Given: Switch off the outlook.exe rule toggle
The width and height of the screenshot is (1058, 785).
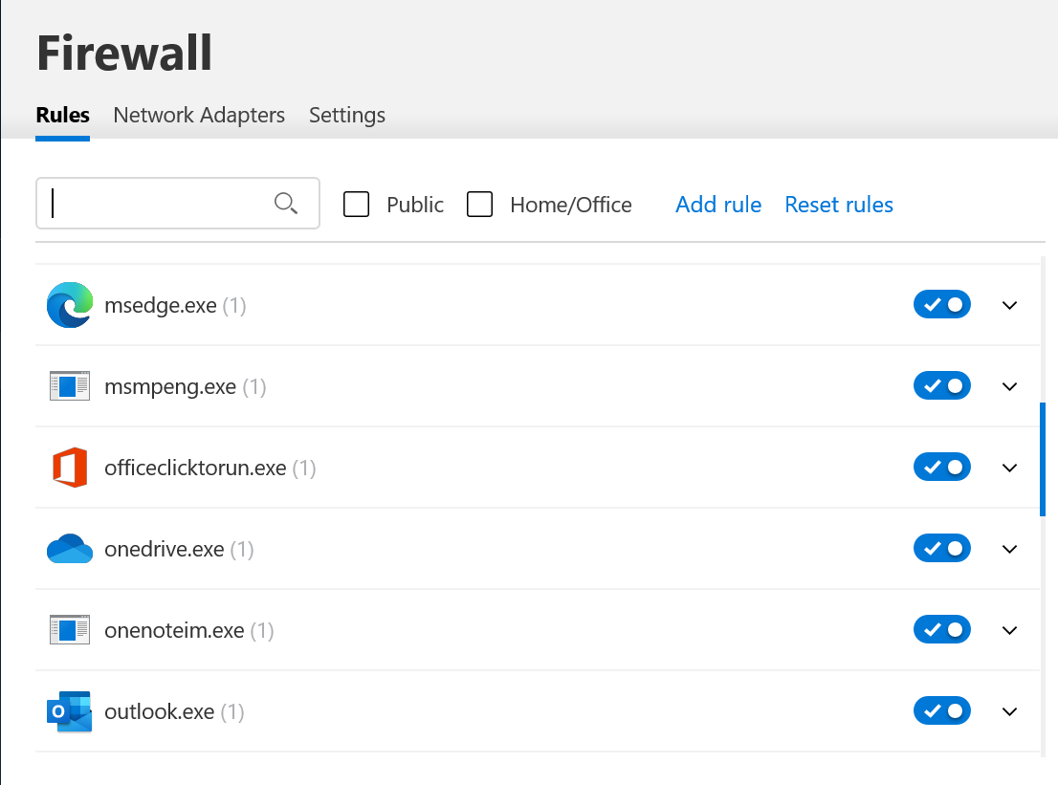Looking at the screenshot, I should point(942,710).
